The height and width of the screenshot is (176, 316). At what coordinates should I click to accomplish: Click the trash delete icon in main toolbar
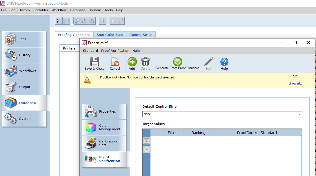[x=102, y=21]
